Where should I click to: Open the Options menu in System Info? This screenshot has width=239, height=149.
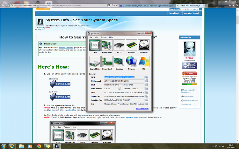(x=104, y=37)
